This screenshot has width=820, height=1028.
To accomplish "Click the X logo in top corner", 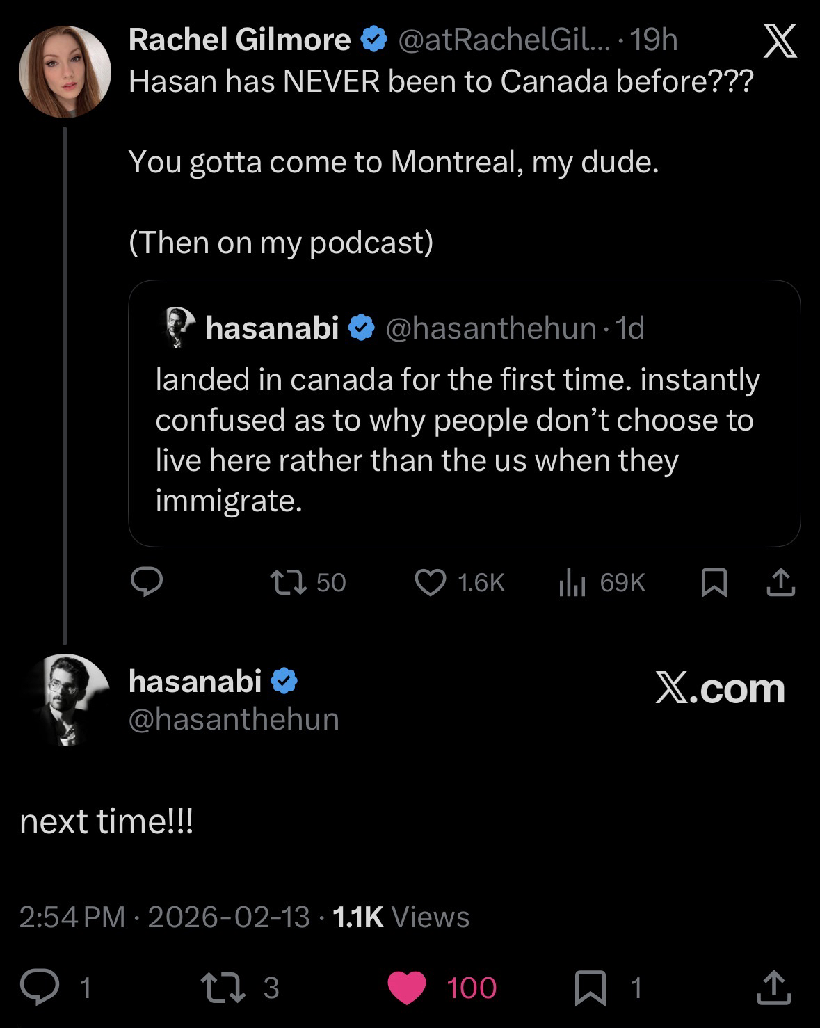I will pos(780,41).
